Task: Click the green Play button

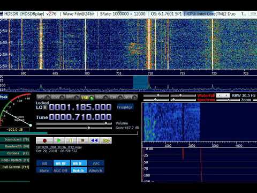Action: pyautogui.click(x=59, y=140)
